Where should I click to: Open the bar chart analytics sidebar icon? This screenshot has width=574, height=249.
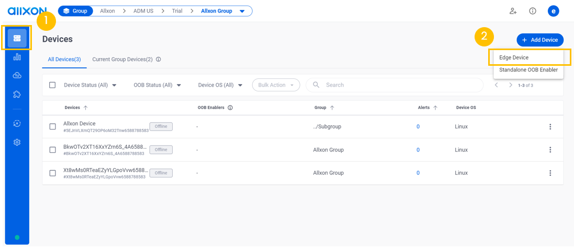pos(17,57)
